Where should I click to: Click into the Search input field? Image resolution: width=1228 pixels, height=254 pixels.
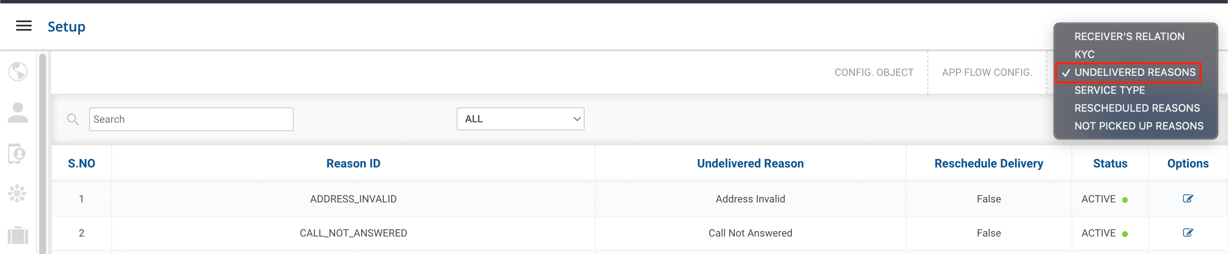coord(191,119)
